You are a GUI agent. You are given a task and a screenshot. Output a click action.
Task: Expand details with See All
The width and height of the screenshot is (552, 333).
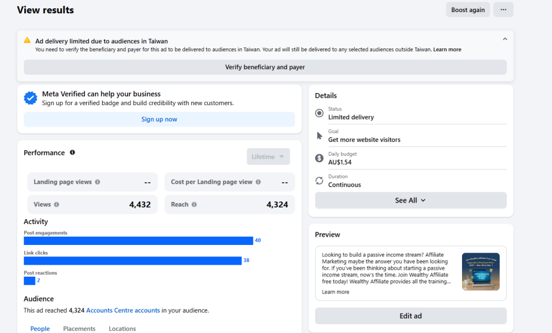[410, 200]
